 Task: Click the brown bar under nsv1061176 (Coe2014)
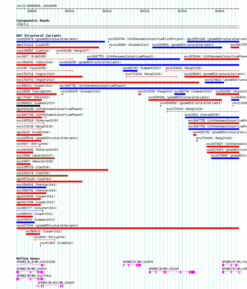(42, 176)
